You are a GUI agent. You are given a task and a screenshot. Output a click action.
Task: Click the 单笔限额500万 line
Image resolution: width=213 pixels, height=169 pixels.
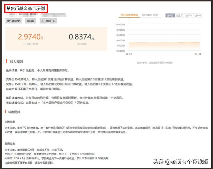click(x=34, y=150)
